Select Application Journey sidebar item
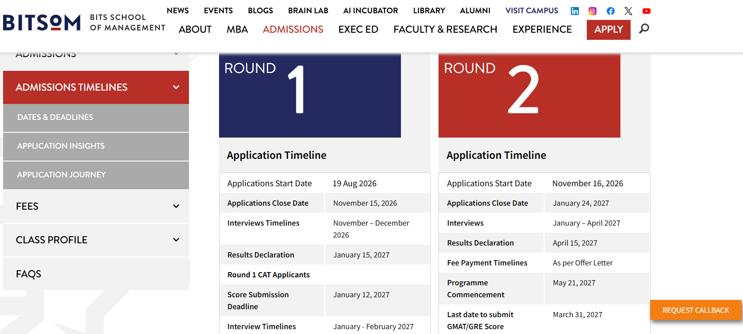 (96, 175)
